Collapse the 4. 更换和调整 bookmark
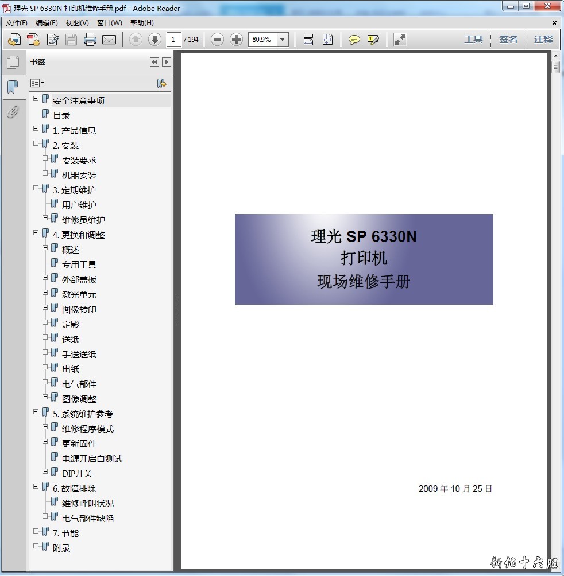The image size is (564, 576). [x=36, y=233]
